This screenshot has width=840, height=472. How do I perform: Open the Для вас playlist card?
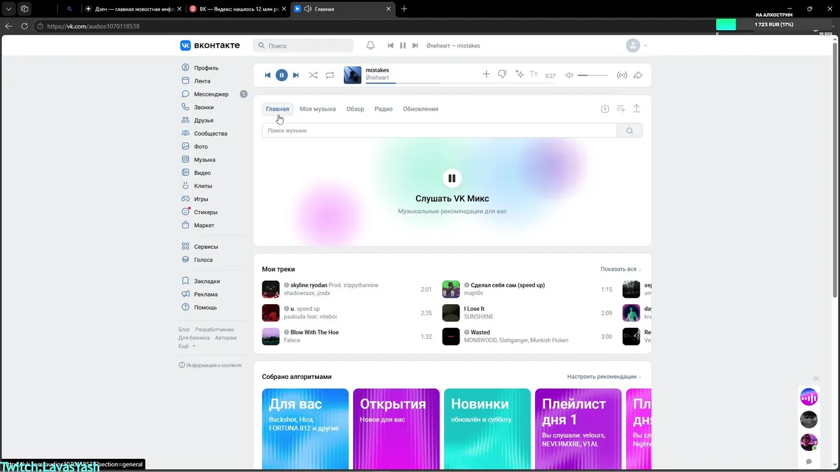[x=305, y=429]
